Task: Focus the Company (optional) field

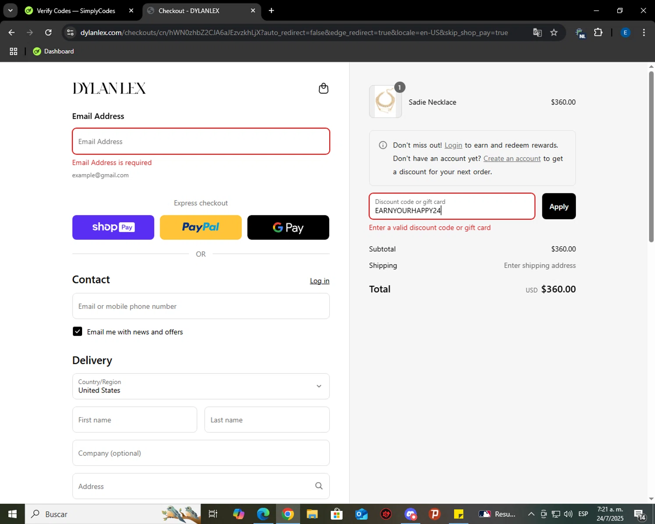Action: (x=201, y=453)
